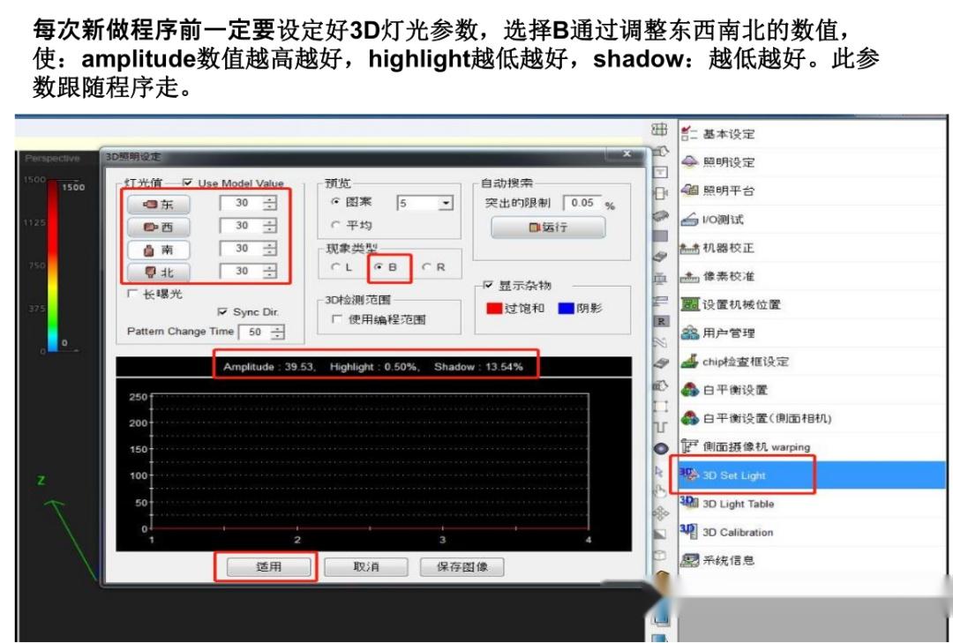Select the 图案 preview radio button
The image size is (953, 643).
click(335, 201)
